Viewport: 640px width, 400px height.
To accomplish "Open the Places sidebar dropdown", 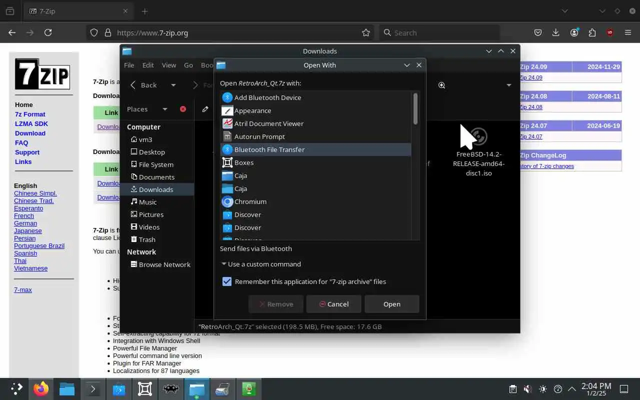I will click(164, 109).
